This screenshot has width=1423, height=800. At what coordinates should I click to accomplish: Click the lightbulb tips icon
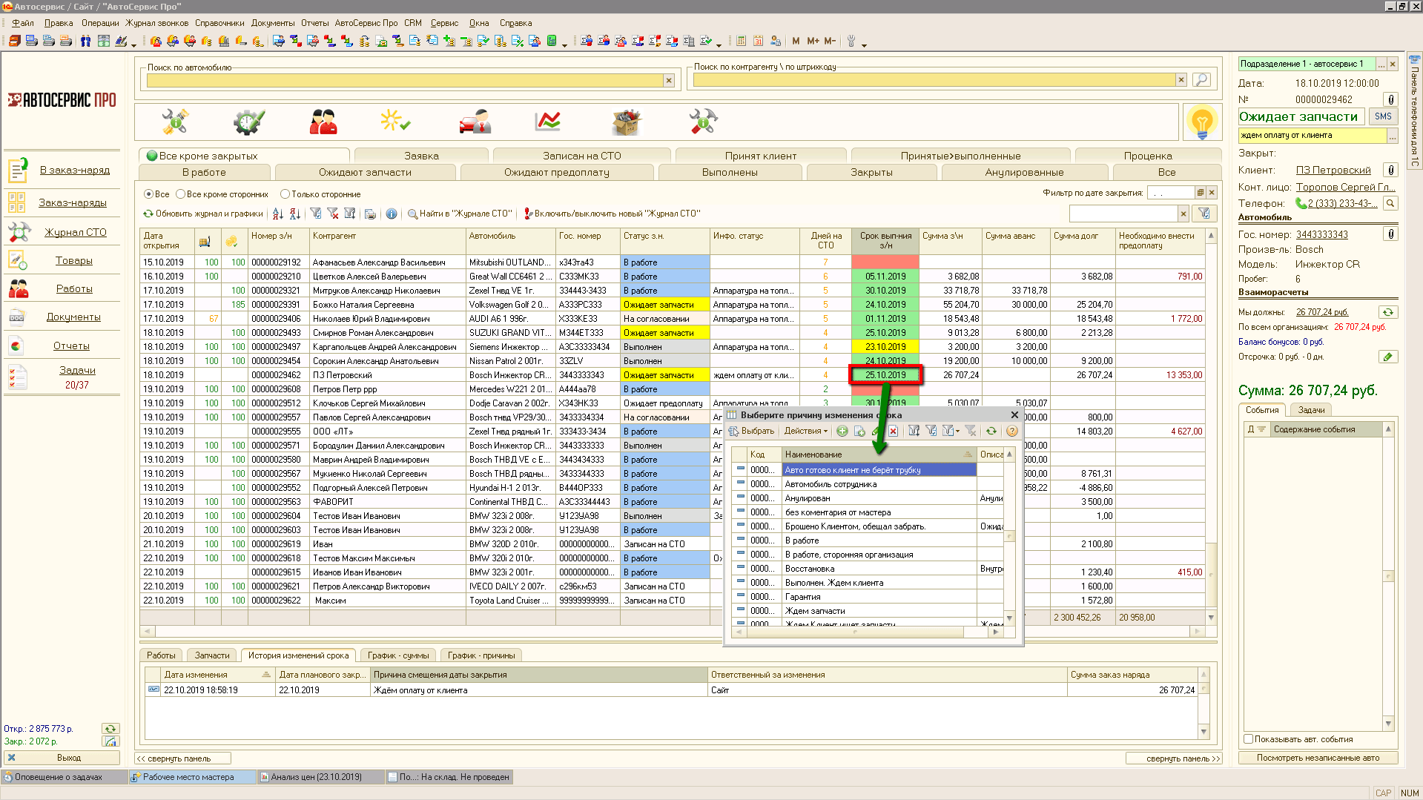click(1201, 122)
